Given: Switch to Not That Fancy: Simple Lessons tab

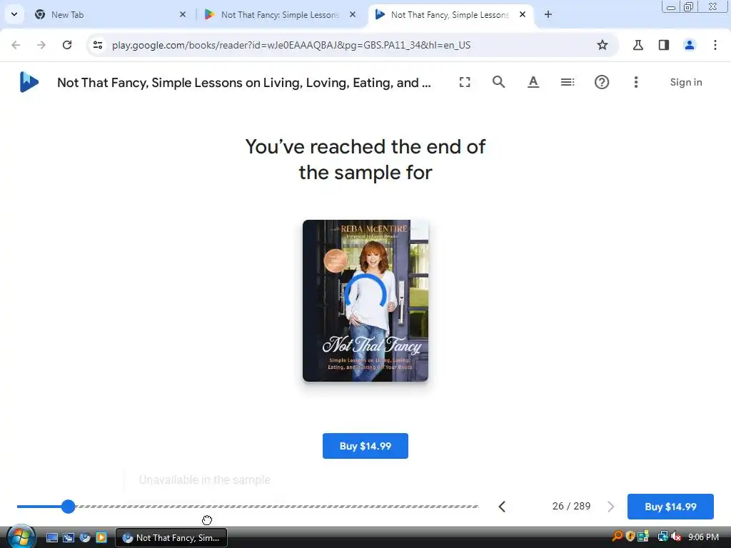Looking at the screenshot, I should coord(280,15).
